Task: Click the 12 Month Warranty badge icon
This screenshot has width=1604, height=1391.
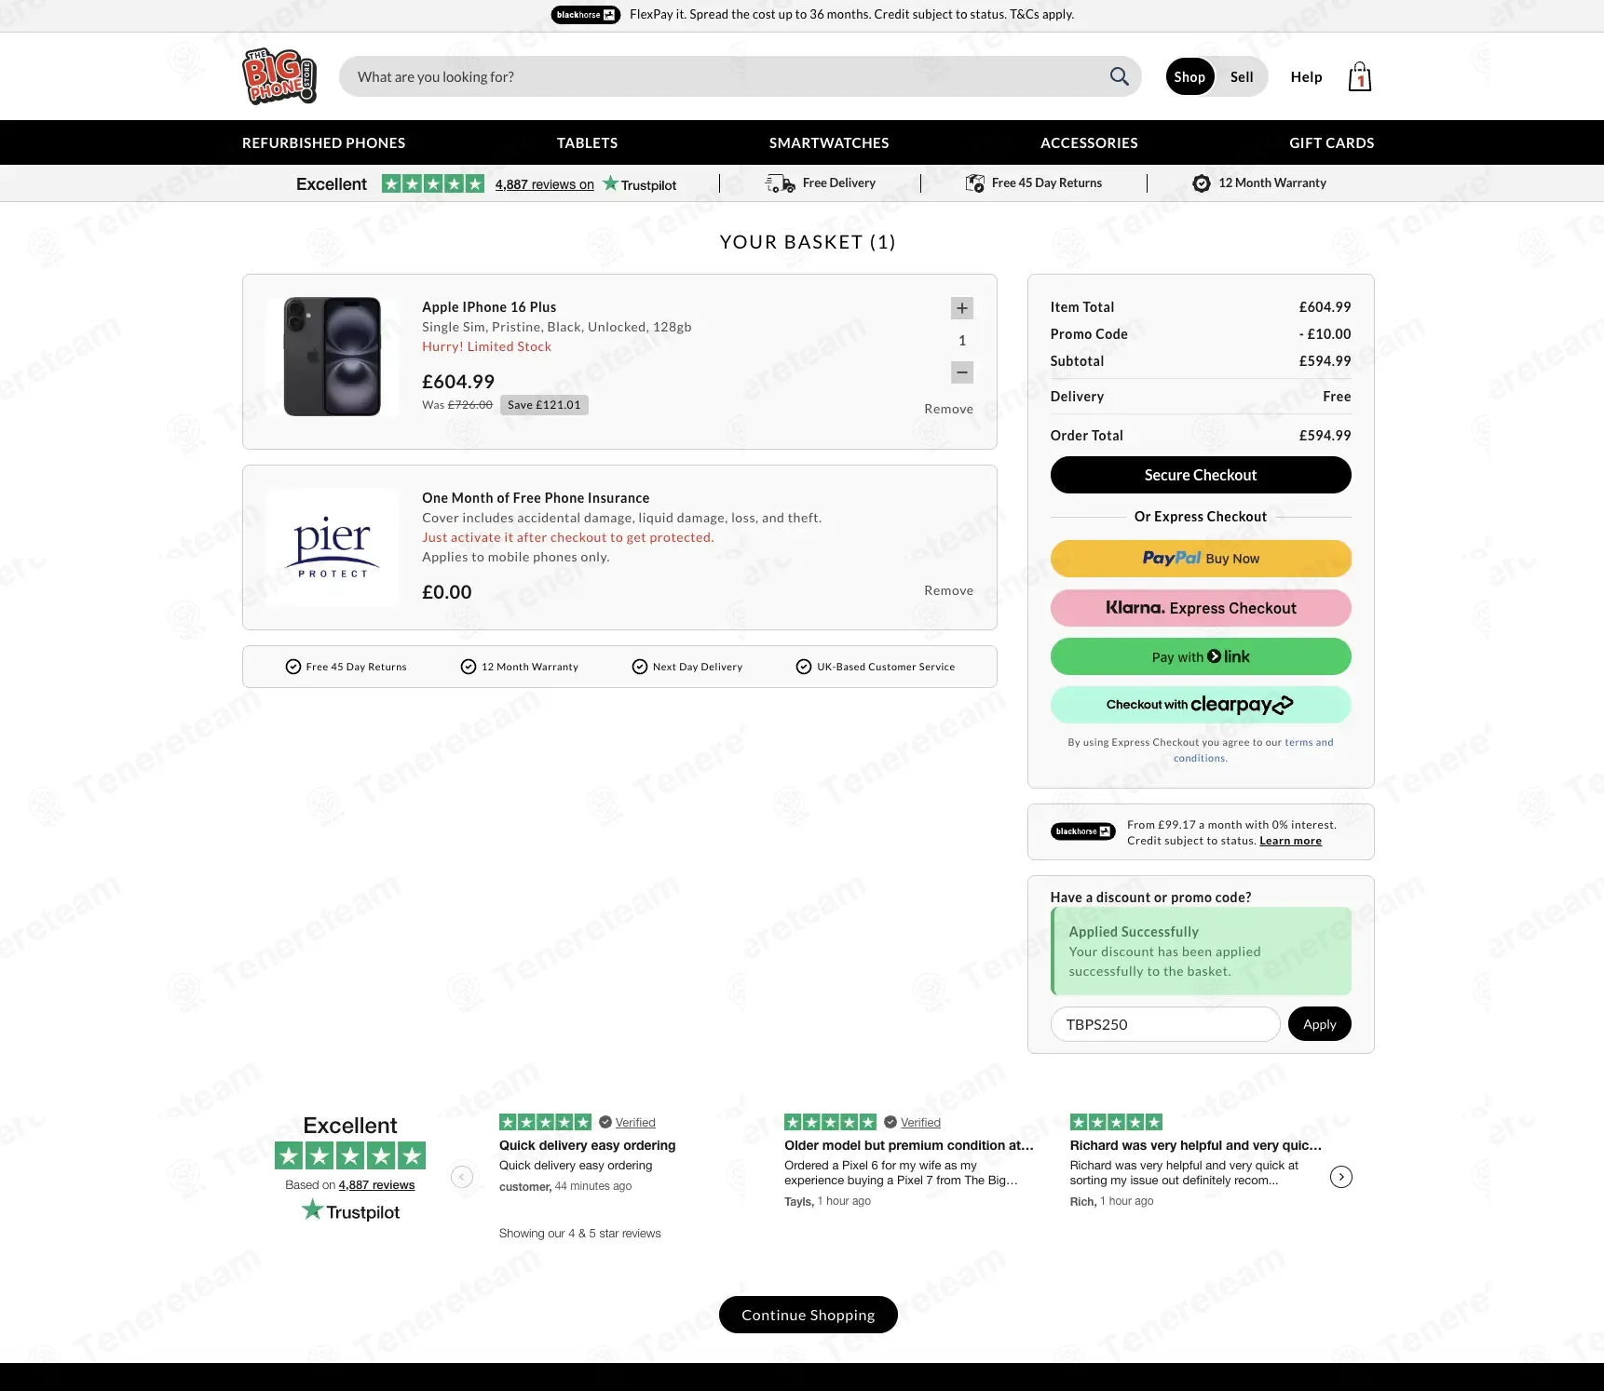Action: point(1202,183)
